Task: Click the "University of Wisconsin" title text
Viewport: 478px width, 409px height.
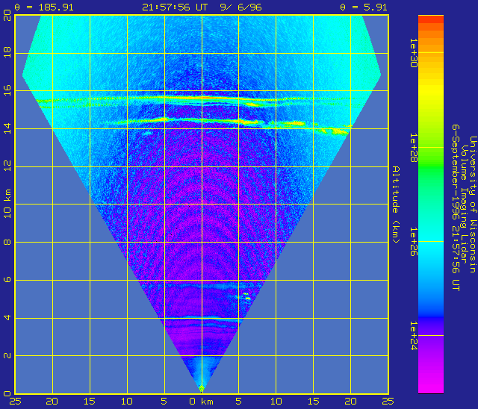Action: pos(473,204)
